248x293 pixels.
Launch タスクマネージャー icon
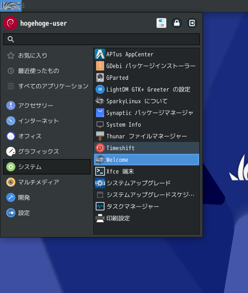100,206
